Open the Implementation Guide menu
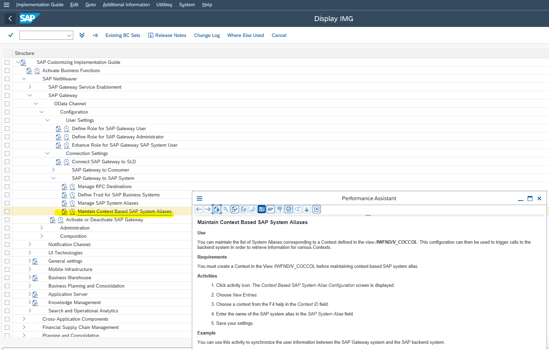 tap(40, 5)
